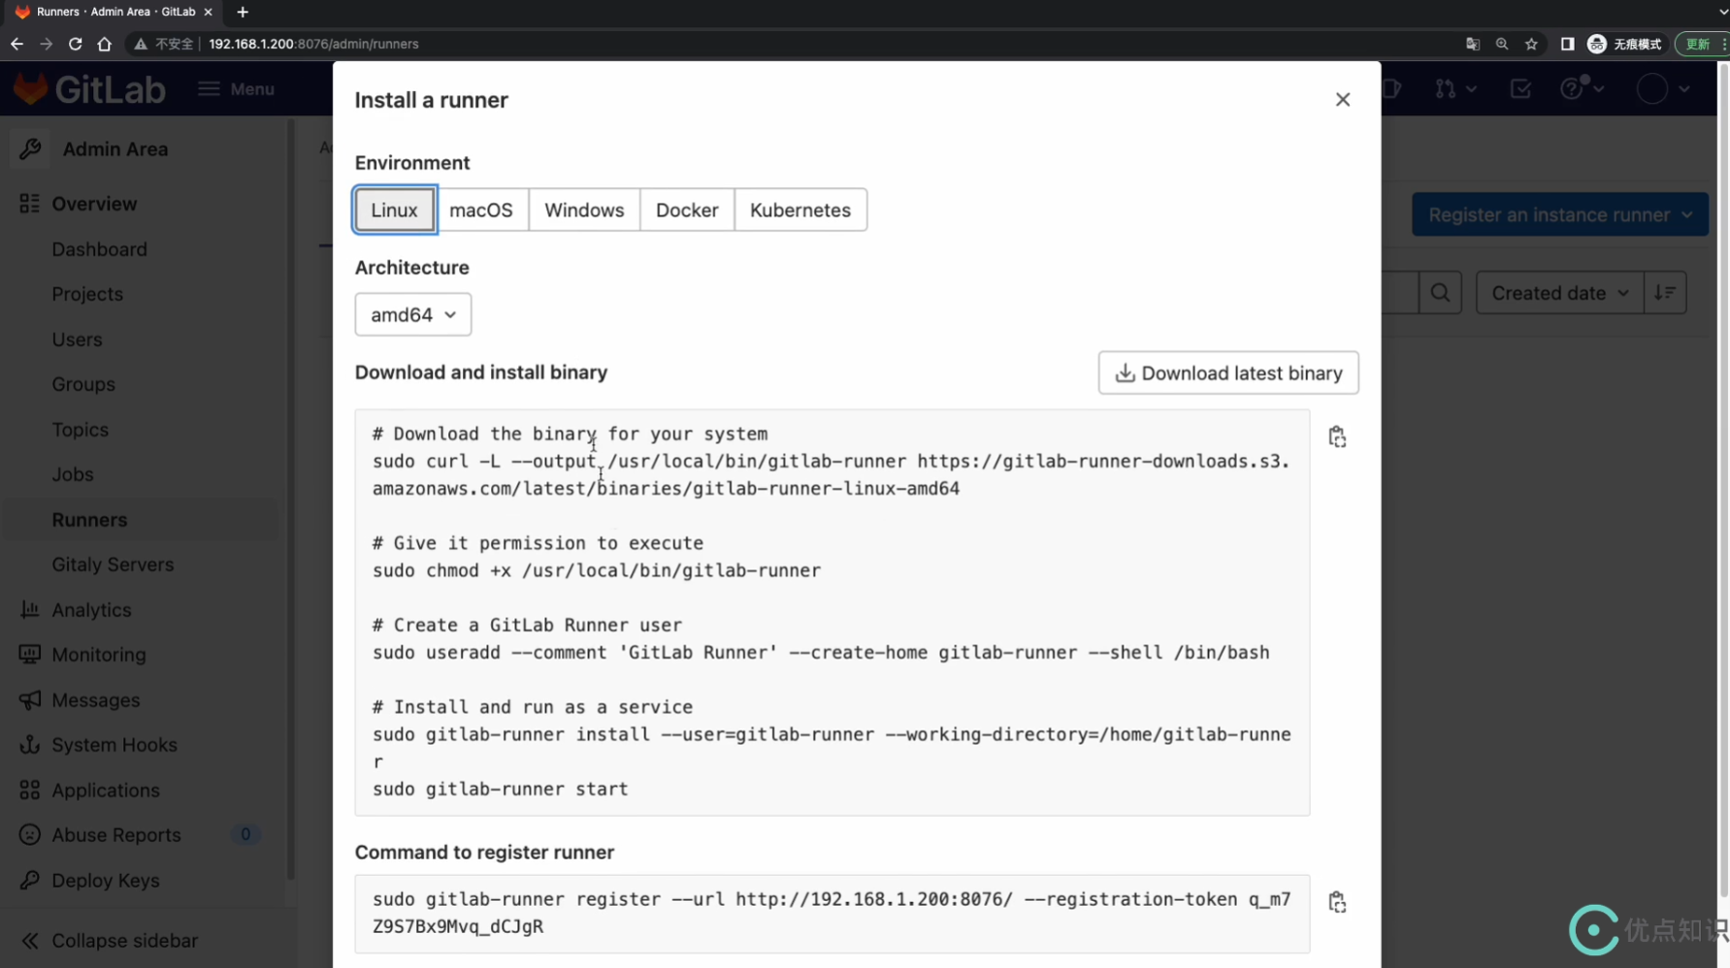Click the Analytics chart icon
This screenshot has width=1730, height=968.
(30, 610)
